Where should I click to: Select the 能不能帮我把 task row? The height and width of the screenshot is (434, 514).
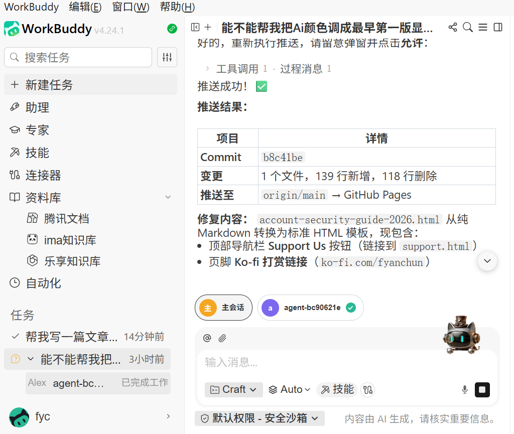(87, 359)
